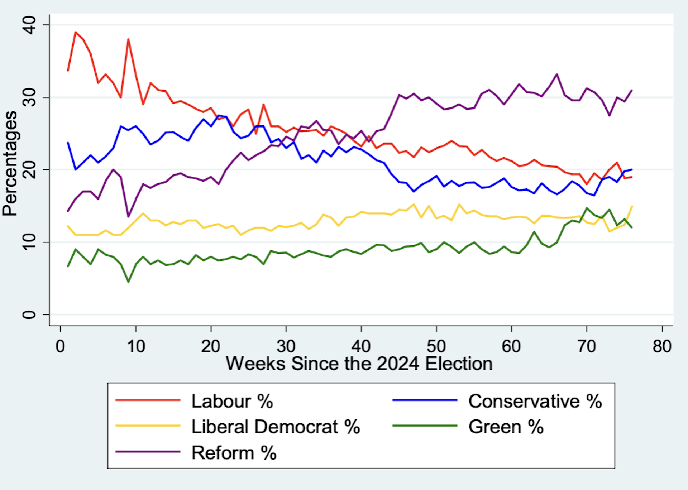This screenshot has width=688, height=490.
Task: Click the 50 tick label on x-axis
Action: click(x=436, y=346)
